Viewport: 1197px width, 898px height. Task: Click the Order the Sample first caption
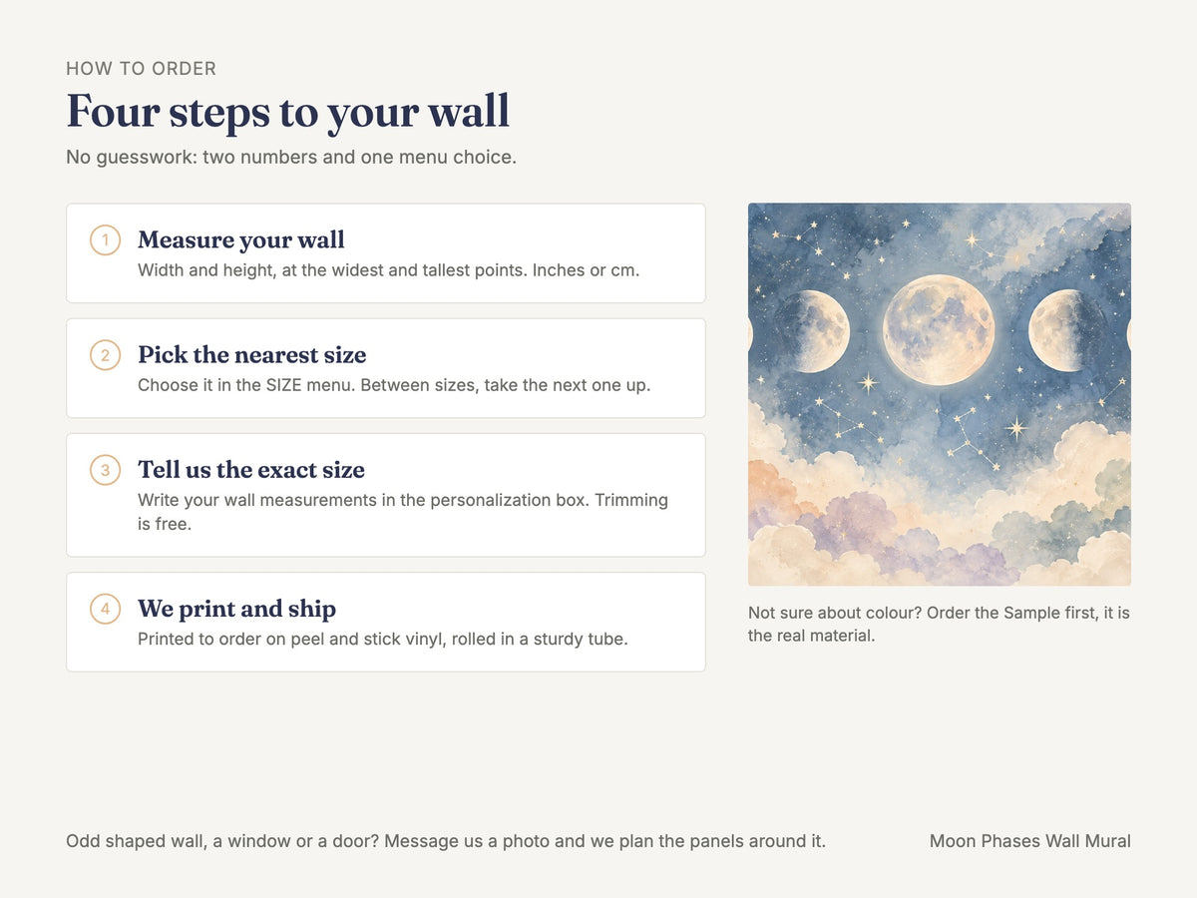point(939,624)
